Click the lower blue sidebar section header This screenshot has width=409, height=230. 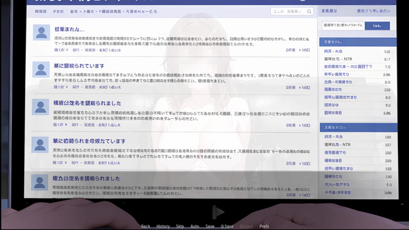358,128
